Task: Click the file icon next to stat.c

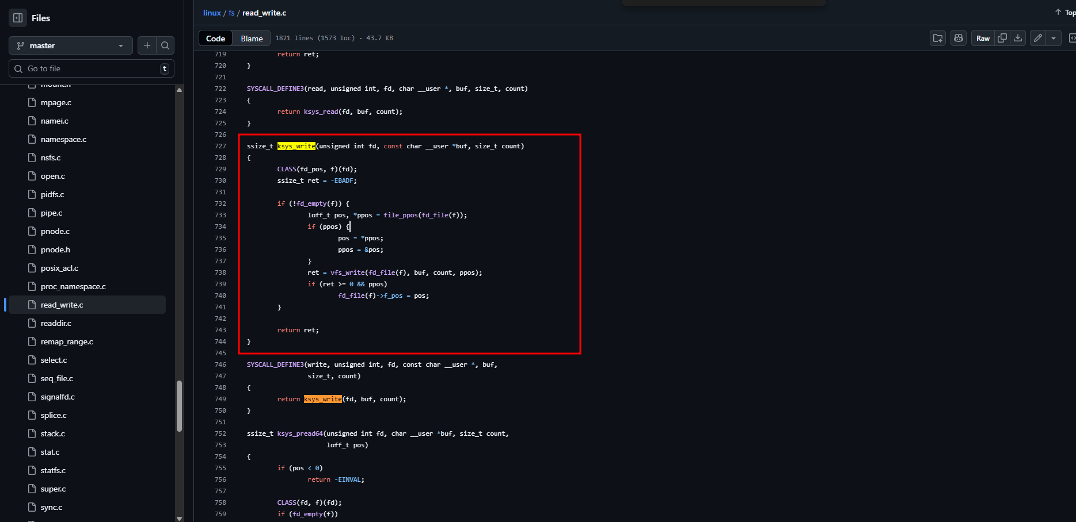Action: tap(32, 452)
